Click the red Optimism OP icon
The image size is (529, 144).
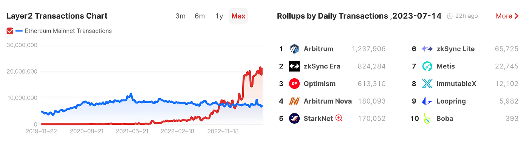(294, 84)
